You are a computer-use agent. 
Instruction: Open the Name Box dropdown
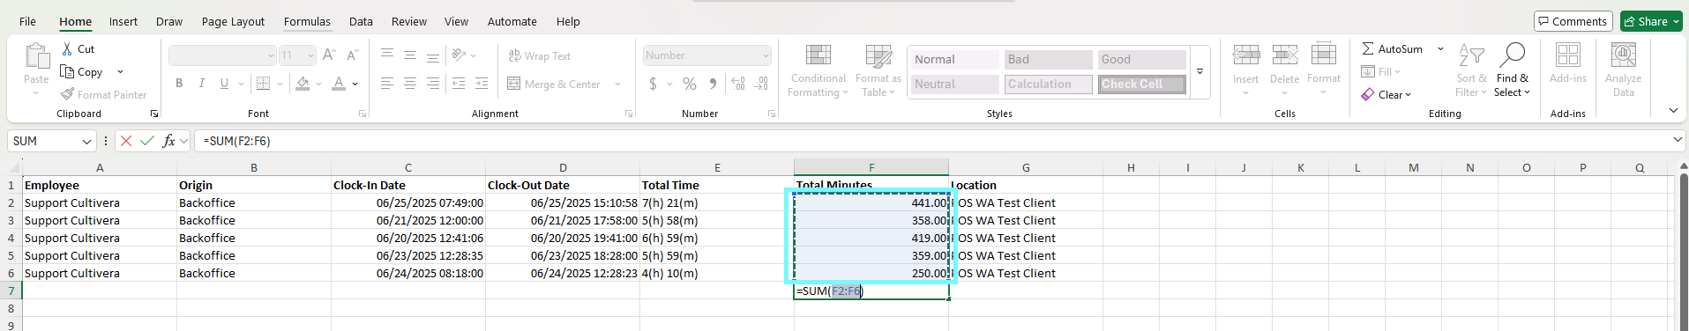point(86,141)
